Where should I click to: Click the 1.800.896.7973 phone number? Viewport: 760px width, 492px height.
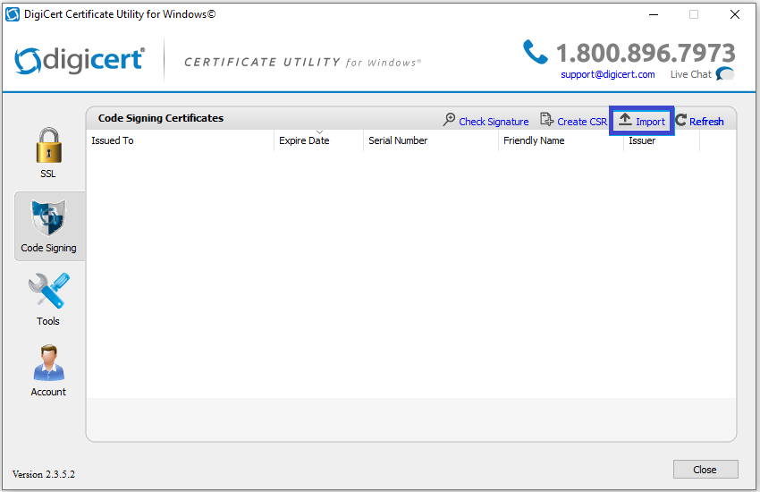pyautogui.click(x=646, y=53)
